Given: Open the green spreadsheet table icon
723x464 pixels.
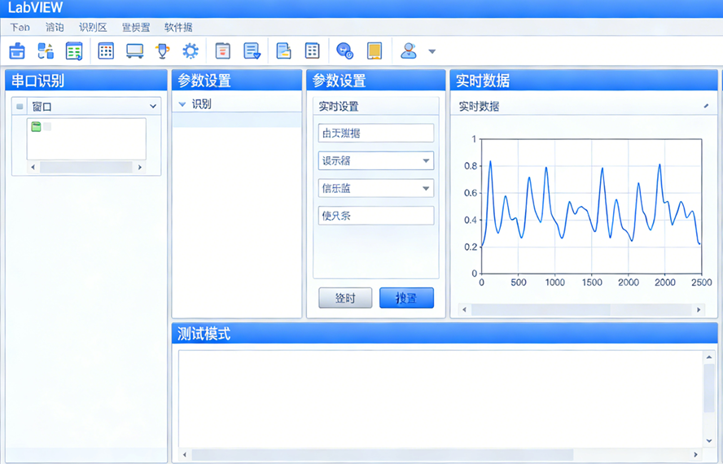Looking at the screenshot, I should 74,50.
